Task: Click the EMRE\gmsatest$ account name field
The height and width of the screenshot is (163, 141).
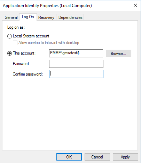Action: pos(76,53)
